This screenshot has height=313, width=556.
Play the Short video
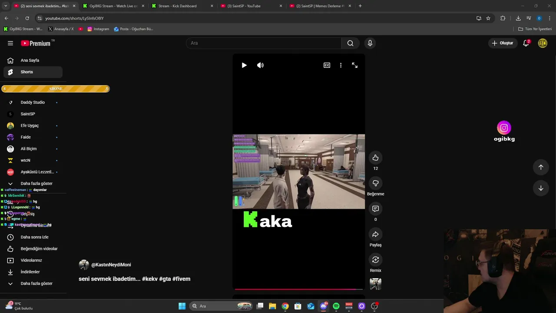(x=244, y=65)
